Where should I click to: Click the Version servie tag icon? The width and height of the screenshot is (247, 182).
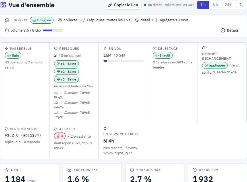7,129
